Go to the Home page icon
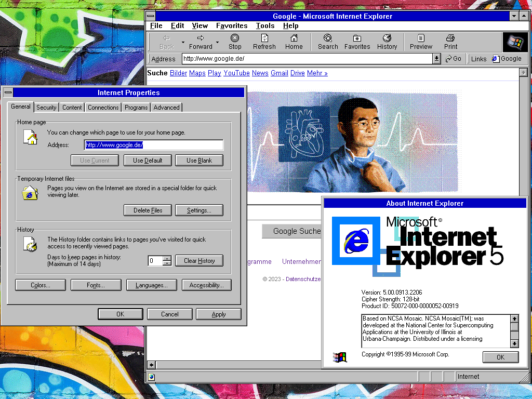The height and width of the screenshot is (399, 532). [294, 42]
